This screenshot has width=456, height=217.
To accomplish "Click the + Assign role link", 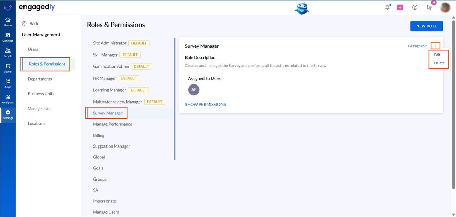I will (x=417, y=46).
